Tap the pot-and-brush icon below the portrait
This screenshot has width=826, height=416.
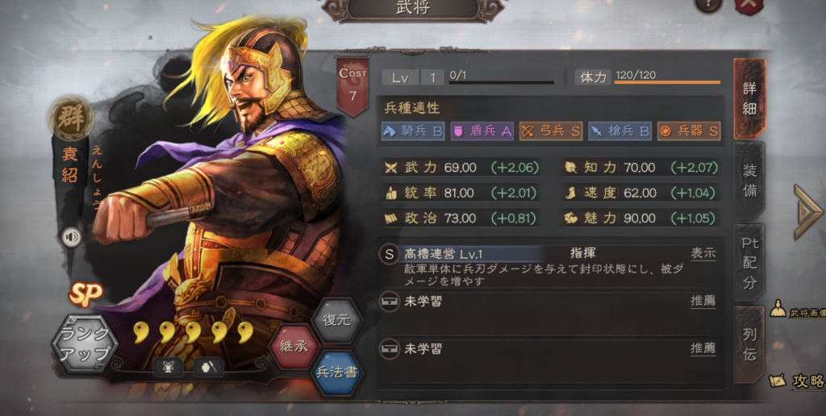pos(209,367)
